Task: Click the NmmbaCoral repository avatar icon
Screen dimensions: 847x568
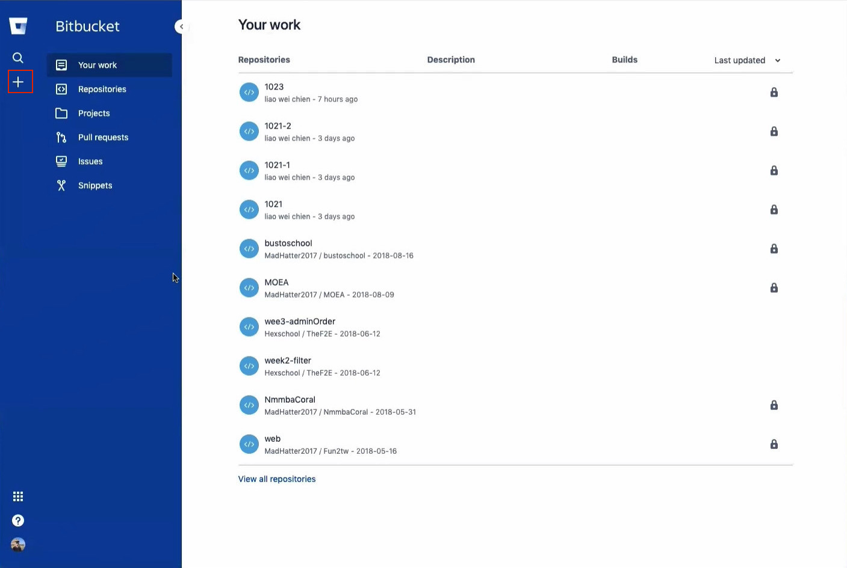Action: tap(249, 405)
